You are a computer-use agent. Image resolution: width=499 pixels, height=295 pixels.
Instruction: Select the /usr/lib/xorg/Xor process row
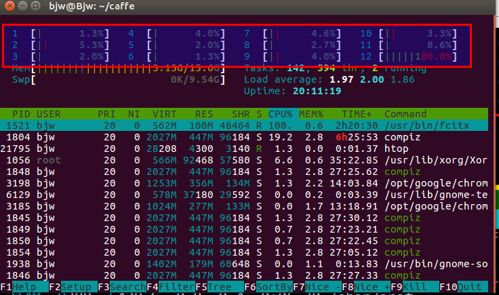[244, 160]
